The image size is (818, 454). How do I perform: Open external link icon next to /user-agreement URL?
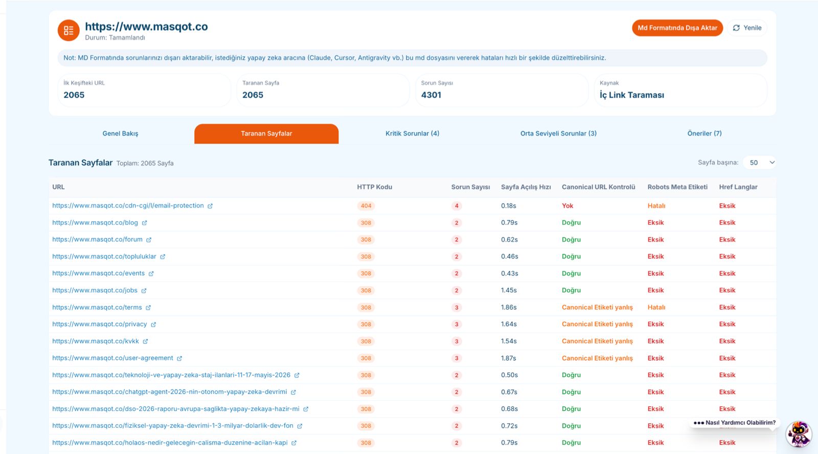tap(179, 358)
